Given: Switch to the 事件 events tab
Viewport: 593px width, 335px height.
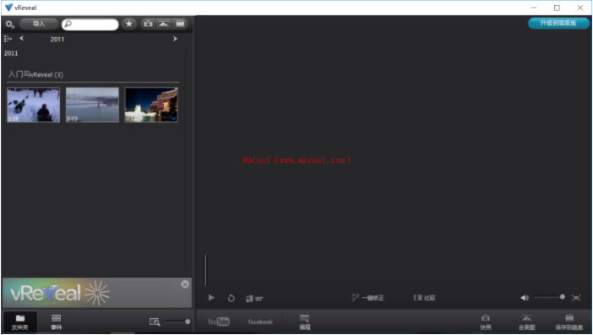Looking at the screenshot, I should [57, 322].
